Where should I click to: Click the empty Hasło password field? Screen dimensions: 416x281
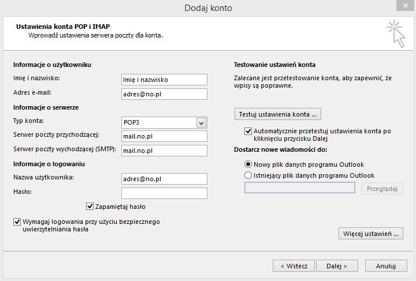tap(164, 193)
